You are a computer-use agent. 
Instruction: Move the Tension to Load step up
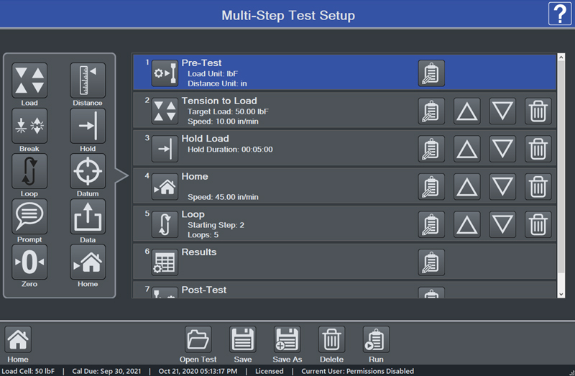[x=468, y=111]
